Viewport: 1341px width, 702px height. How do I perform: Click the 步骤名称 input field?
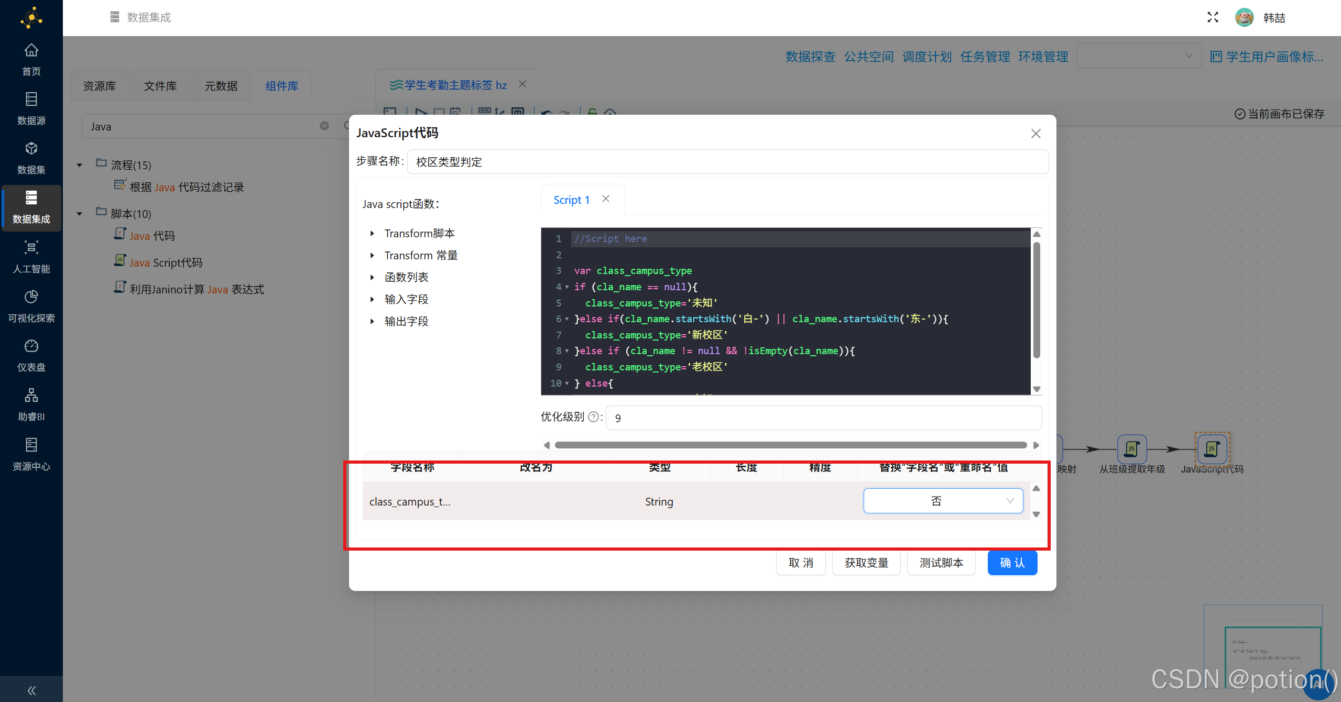(728, 161)
